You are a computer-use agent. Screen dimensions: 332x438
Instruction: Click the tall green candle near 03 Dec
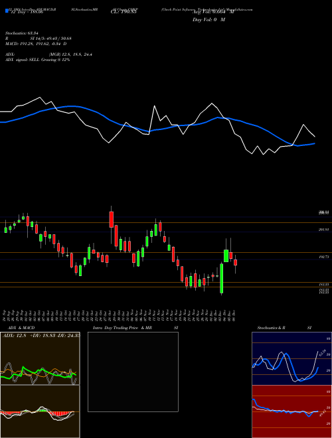[x=222, y=278]
